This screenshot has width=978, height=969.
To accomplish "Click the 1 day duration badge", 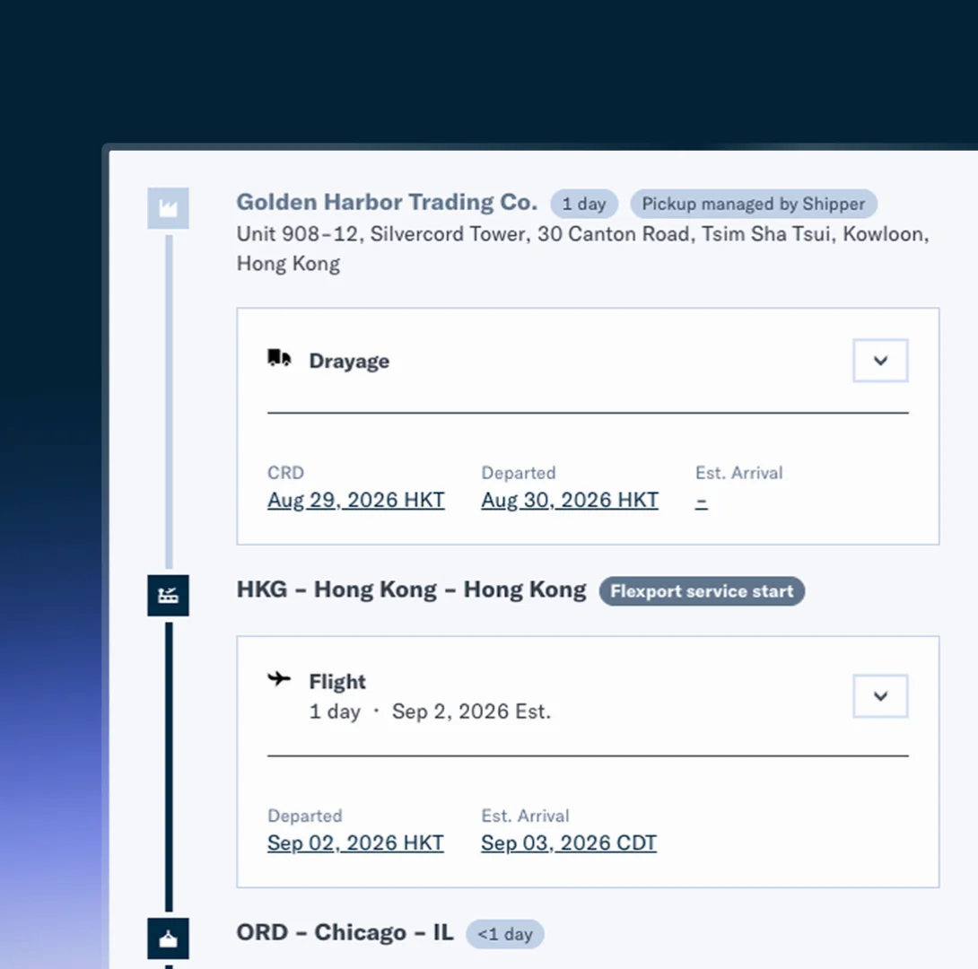I will [x=584, y=204].
